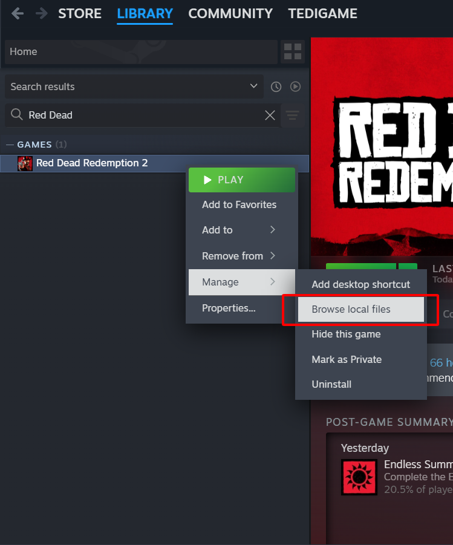Image resolution: width=453 pixels, height=545 pixels.
Task: Open Properties from the context menu
Action: (x=229, y=308)
